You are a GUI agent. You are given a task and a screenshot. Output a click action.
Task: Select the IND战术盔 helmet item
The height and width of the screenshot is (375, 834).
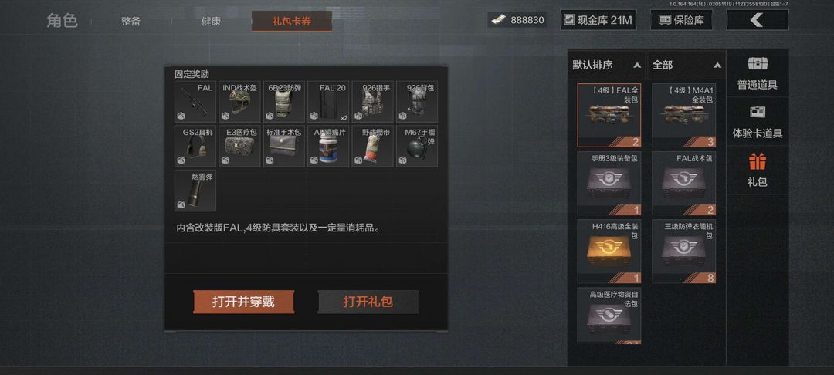point(239,101)
